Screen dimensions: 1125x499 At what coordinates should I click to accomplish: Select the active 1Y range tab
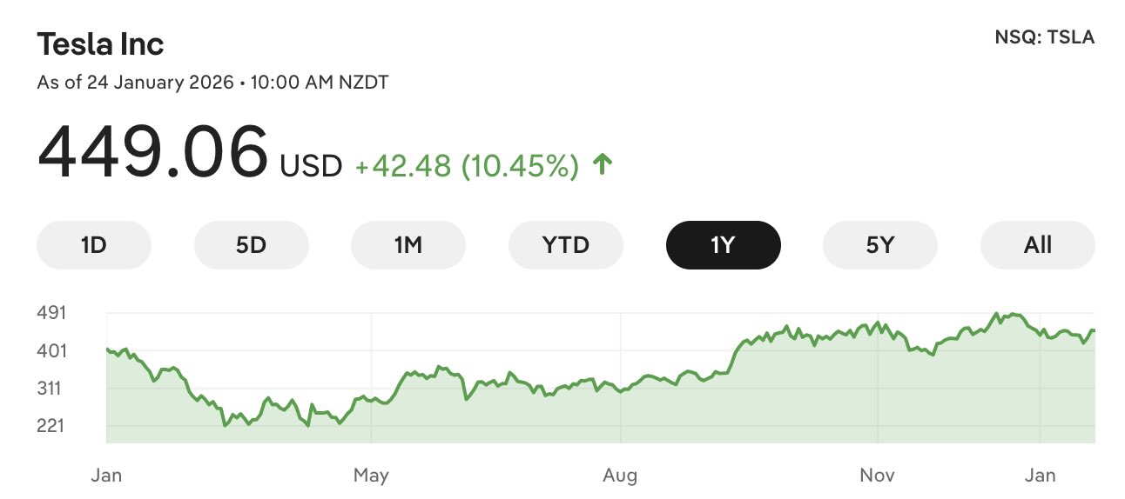point(723,245)
